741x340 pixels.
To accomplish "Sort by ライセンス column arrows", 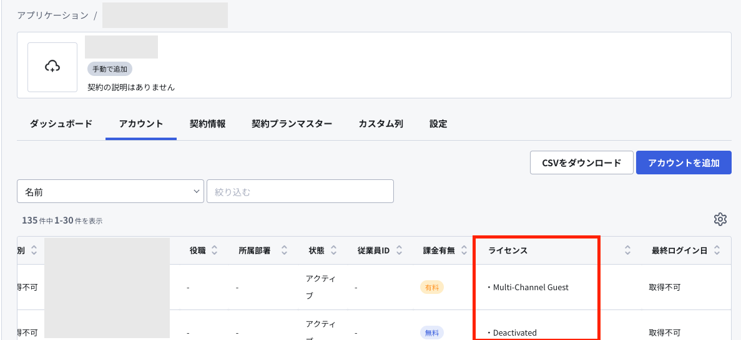I will (627, 250).
